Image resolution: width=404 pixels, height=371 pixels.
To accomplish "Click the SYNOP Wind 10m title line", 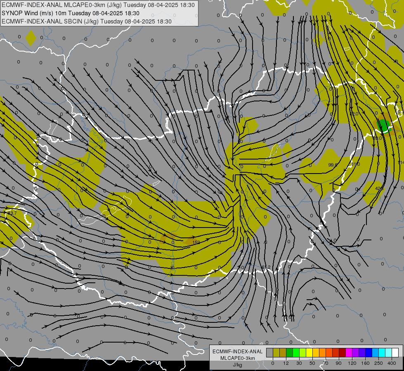I will (70, 13).
